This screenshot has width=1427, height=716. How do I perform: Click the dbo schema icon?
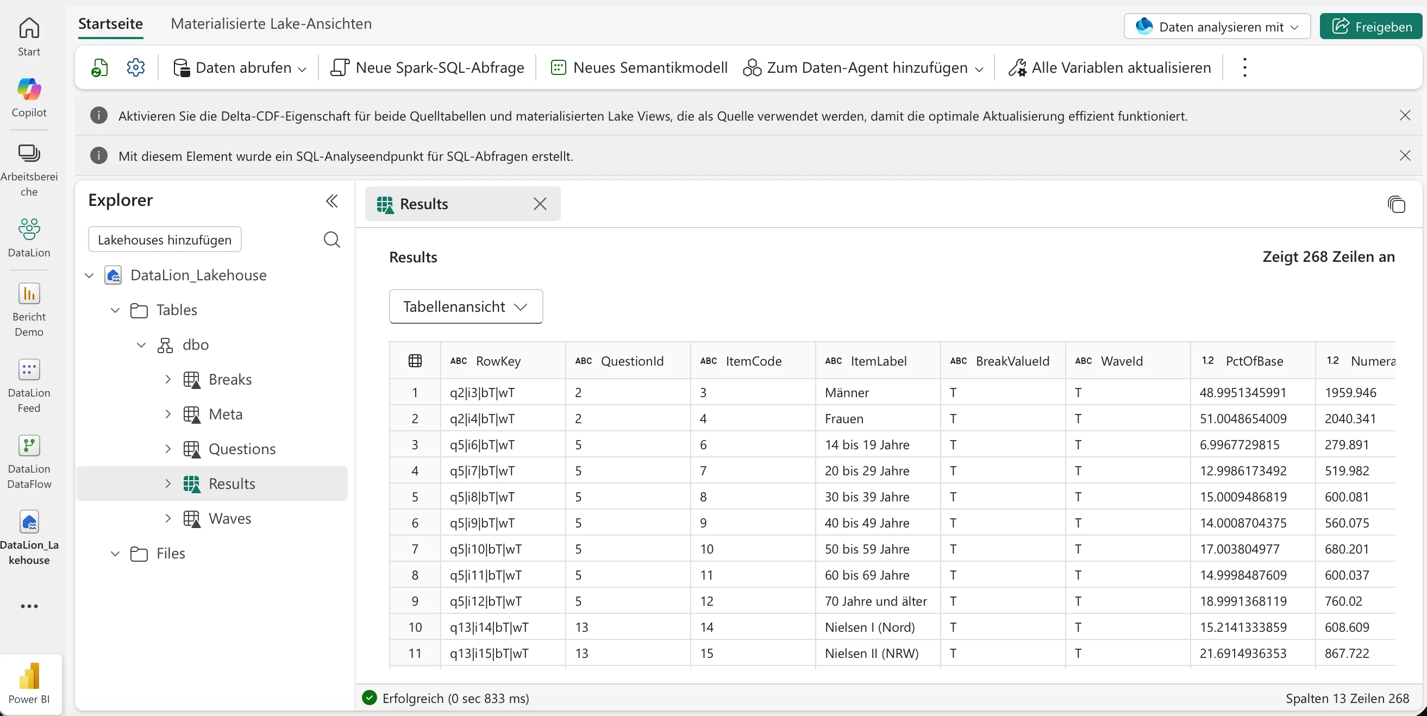click(165, 344)
